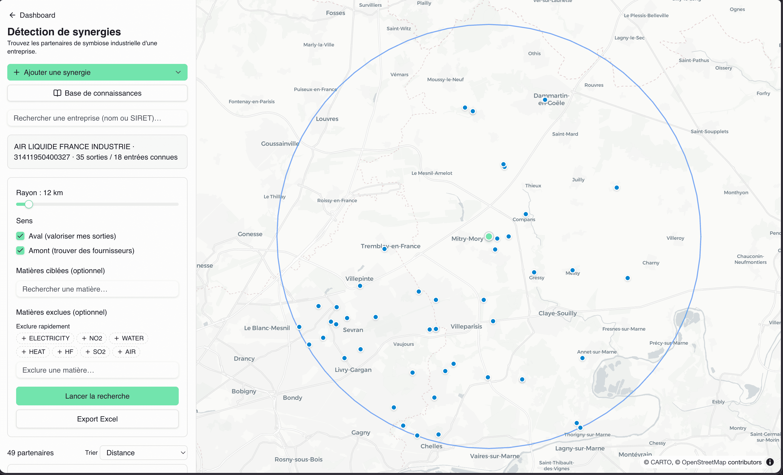This screenshot has height=475, width=783.
Task: Focus the Exclure une matière field
Action: coord(97,370)
